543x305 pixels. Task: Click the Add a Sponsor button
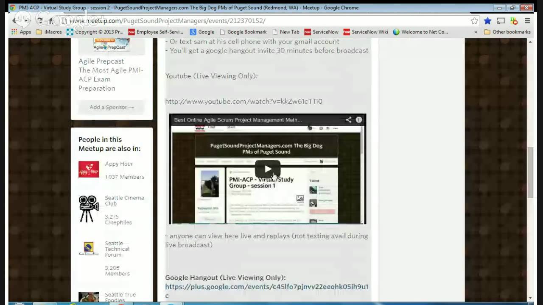pyautogui.click(x=112, y=107)
